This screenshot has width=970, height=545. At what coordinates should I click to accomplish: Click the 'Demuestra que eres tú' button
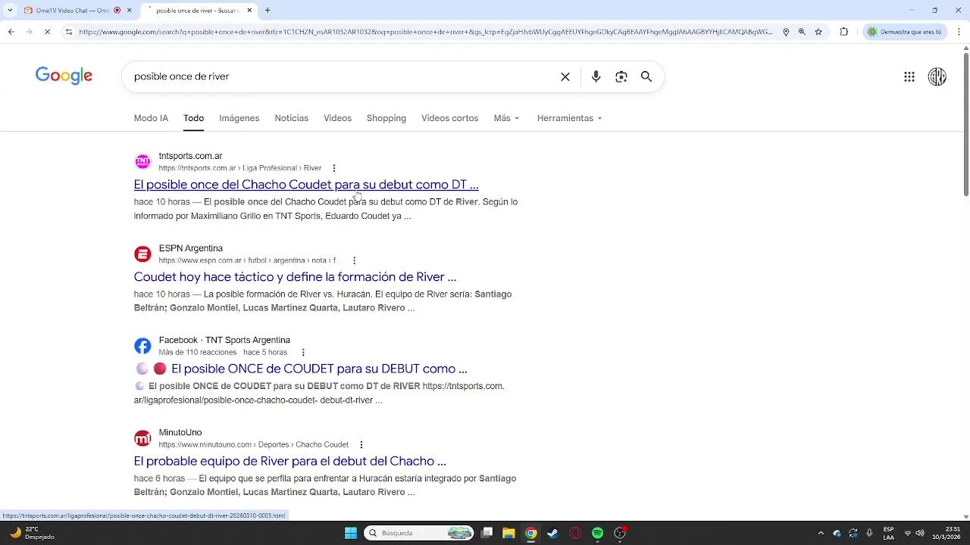[906, 32]
